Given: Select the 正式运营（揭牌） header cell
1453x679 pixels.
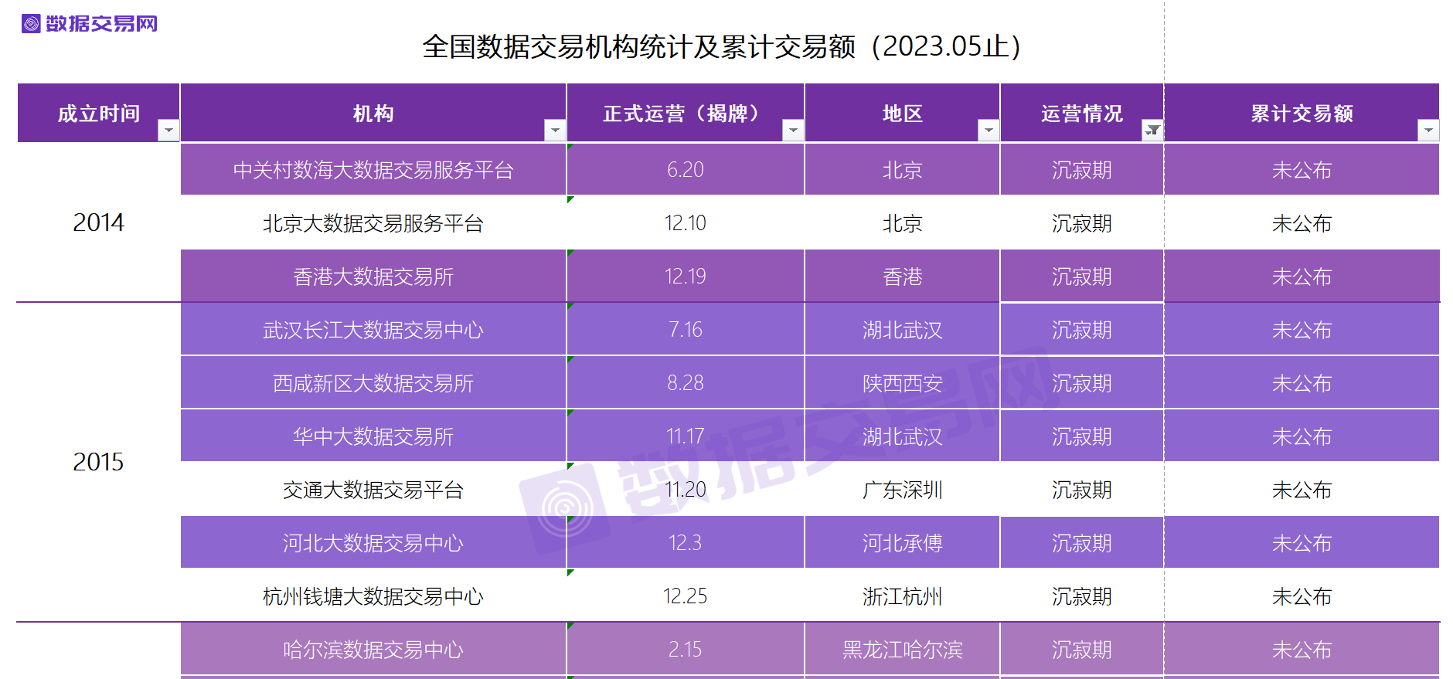Looking at the screenshot, I should [x=686, y=113].
